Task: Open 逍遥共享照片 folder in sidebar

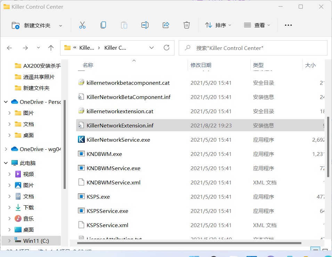Action: coord(35,77)
